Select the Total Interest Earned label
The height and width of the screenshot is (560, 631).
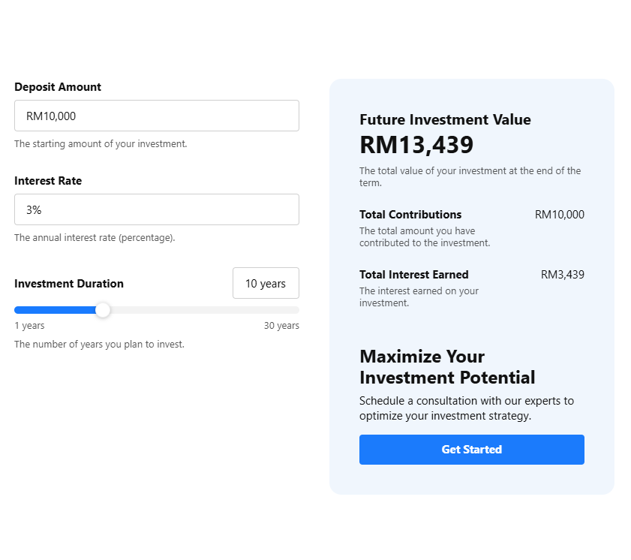coord(413,274)
